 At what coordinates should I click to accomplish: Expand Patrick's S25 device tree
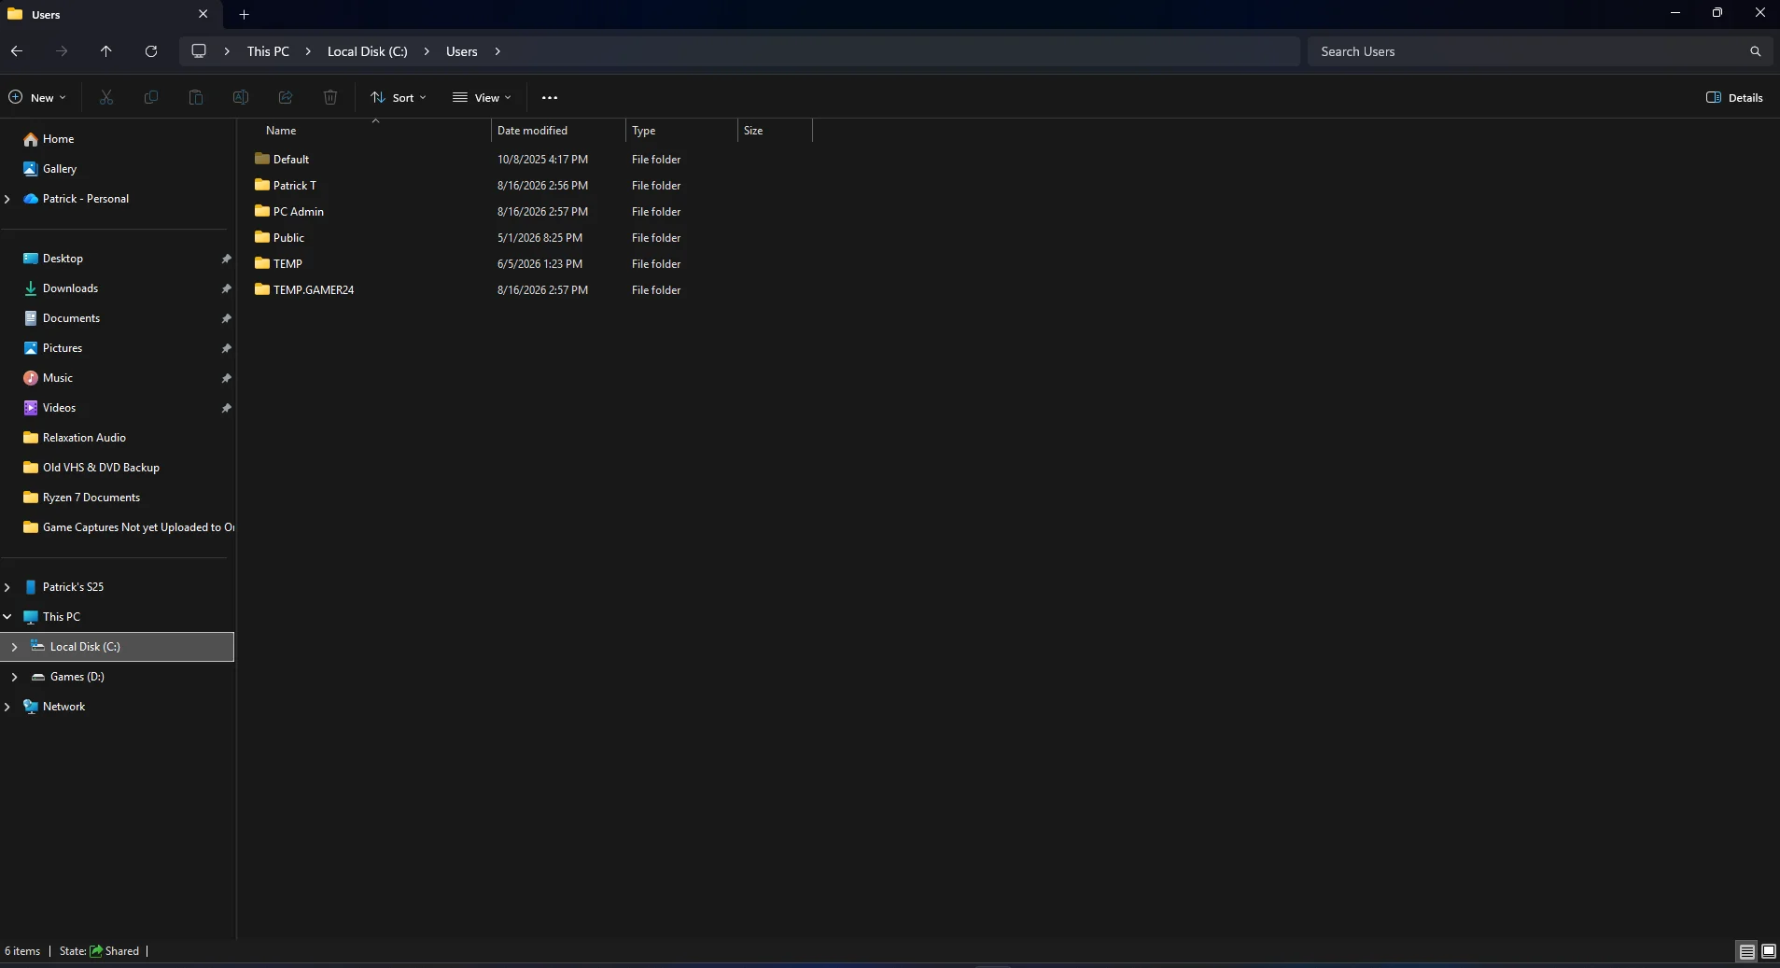point(7,587)
